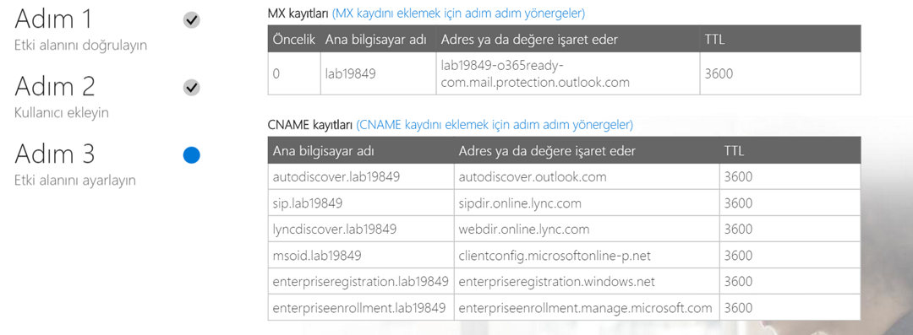Click the 'webdir.online.lync.com' cell

click(587, 230)
